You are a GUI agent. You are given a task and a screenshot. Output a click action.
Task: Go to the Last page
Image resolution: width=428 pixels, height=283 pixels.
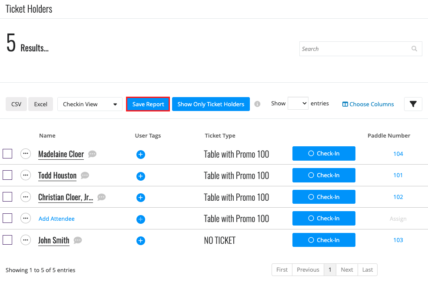368,270
